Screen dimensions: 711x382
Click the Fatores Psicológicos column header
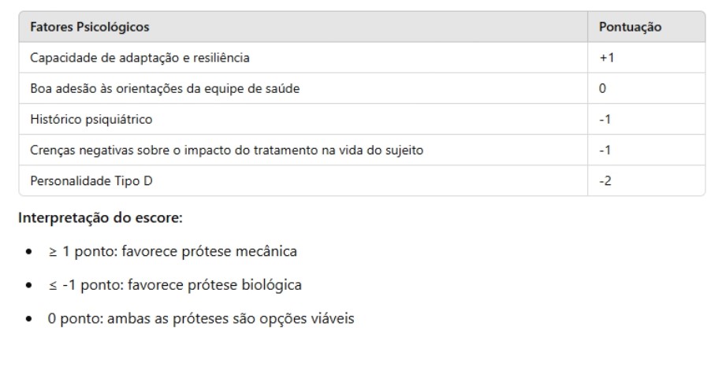(89, 28)
